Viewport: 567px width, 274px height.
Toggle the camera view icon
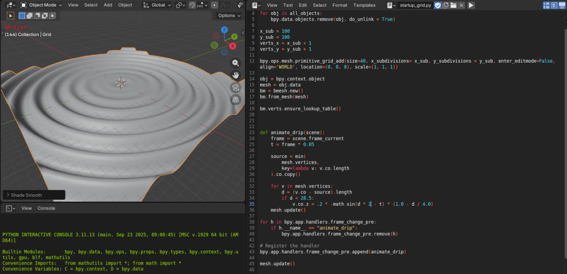236,88
